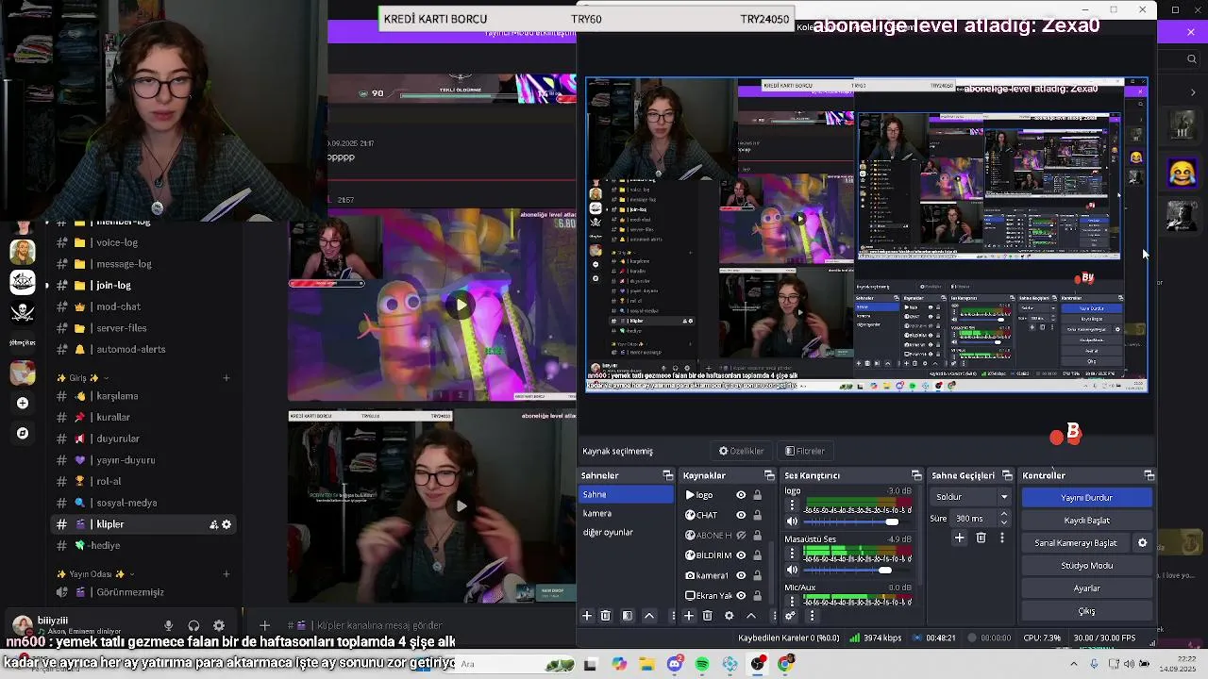The image size is (1208, 679).
Task: Open Chrome from the taskbar
Action: [x=785, y=665]
